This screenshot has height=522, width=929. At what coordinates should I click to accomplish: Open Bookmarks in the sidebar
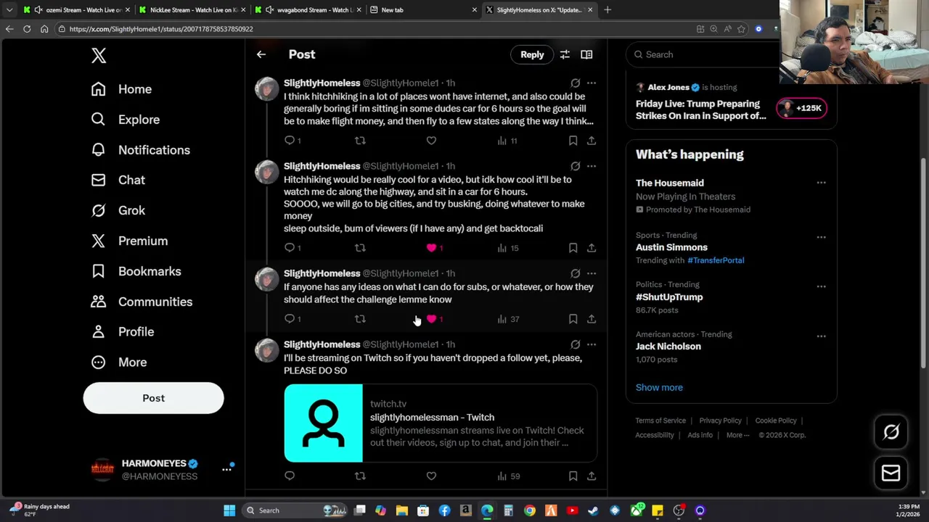pyautogui.click(x=136, y=271)
